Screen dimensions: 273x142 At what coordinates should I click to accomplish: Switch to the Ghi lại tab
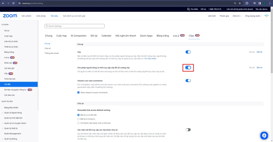point(94,36)
